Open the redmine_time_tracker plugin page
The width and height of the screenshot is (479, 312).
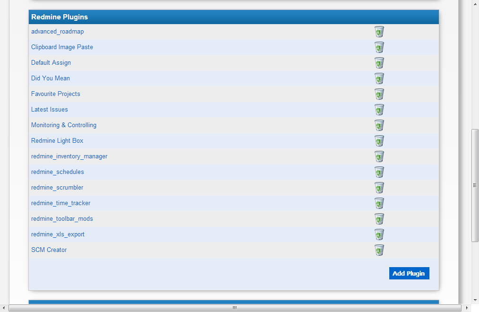coord(60,203)
